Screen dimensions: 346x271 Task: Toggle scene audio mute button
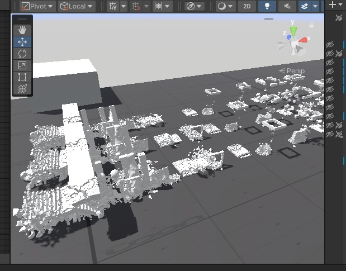pos(287,6)
